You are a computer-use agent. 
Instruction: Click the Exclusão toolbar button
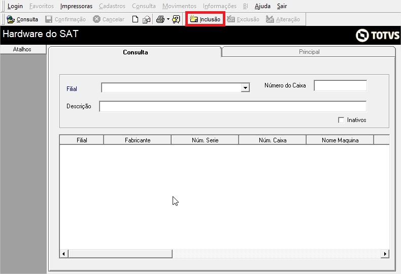243,19
